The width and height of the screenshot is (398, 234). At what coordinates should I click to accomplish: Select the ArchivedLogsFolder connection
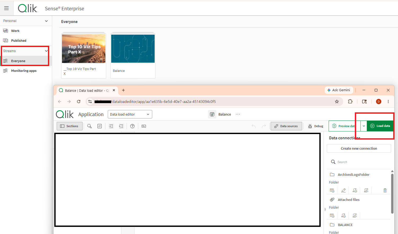click(354, 175)
